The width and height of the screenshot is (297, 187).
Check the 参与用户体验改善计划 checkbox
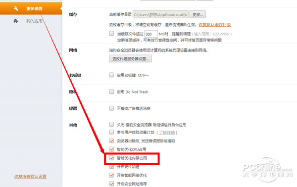[111, 132]
